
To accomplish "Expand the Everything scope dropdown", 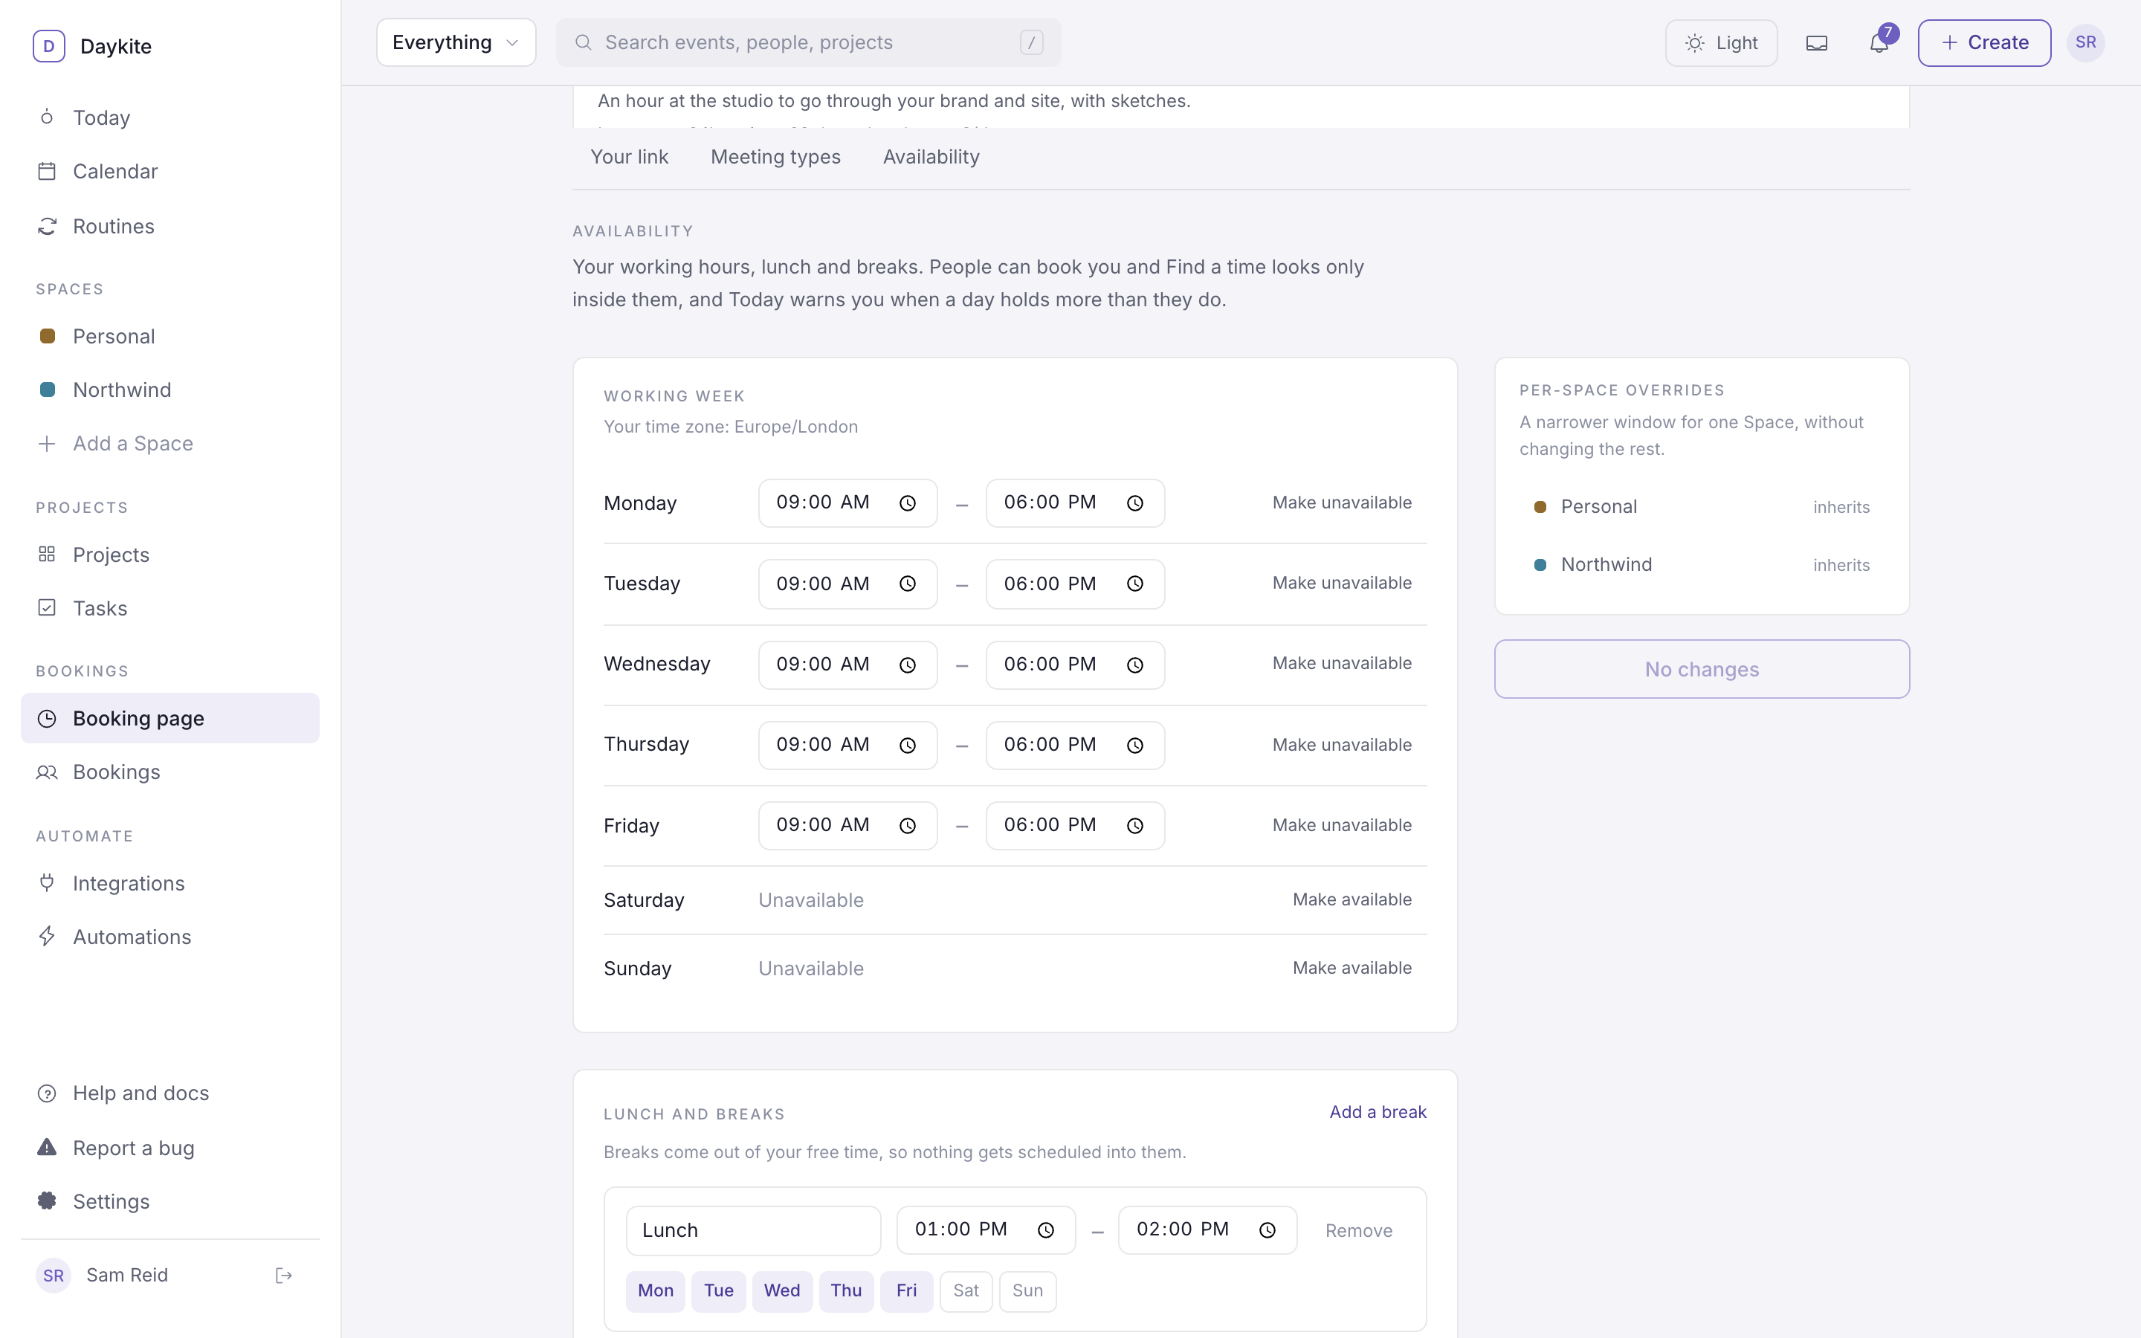I will point(456,42).
